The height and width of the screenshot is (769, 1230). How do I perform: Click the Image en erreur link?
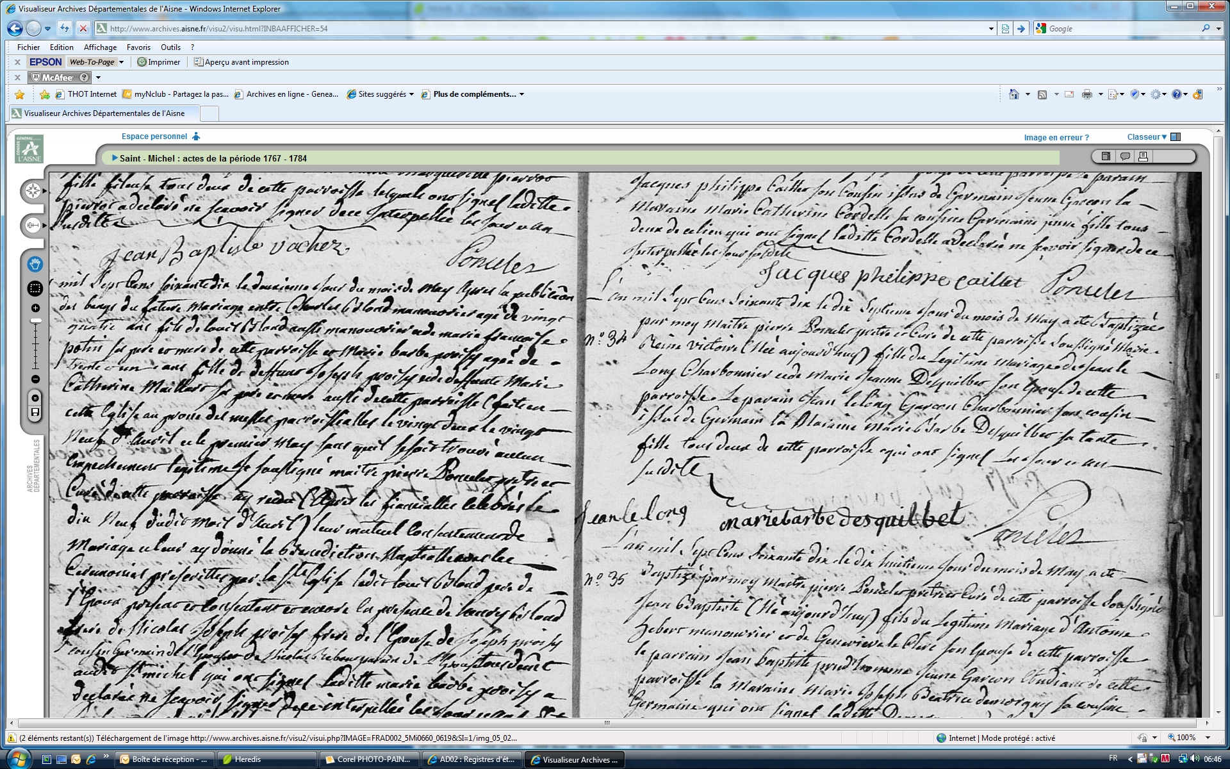point(1056,138)
